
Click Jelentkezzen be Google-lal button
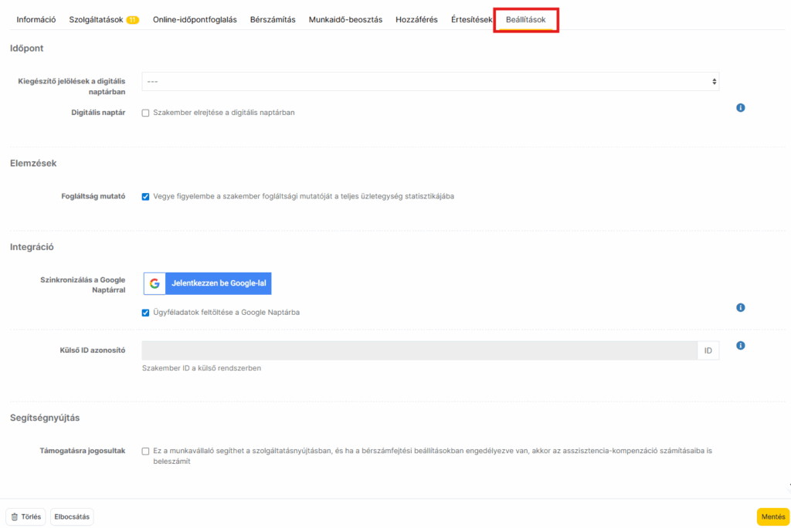(207, 283)
